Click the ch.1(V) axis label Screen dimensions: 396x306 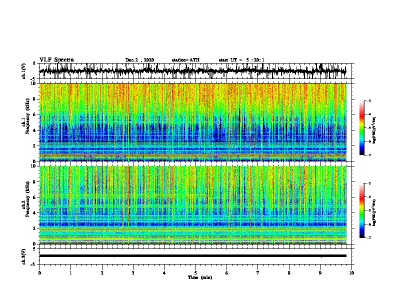click(24, 71)
